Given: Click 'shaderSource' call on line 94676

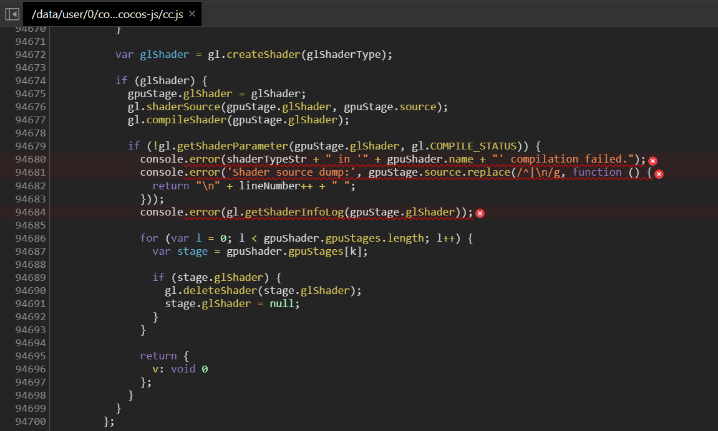Looking at the screenshot, I should coord(183,107).
